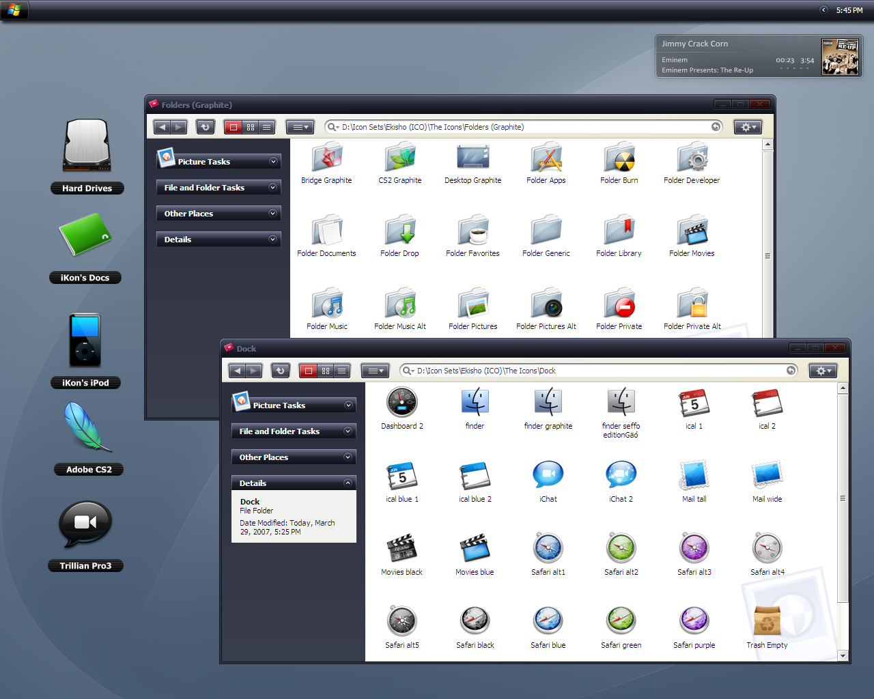Switch Folders (Graphite) window to tiles view
Viewport: 874px width, 699px height.
[x=251, y=127]
